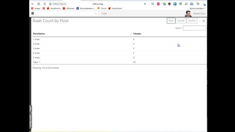Select the '2 этаж' row
The image size is (235, 132).
(119, 44)
